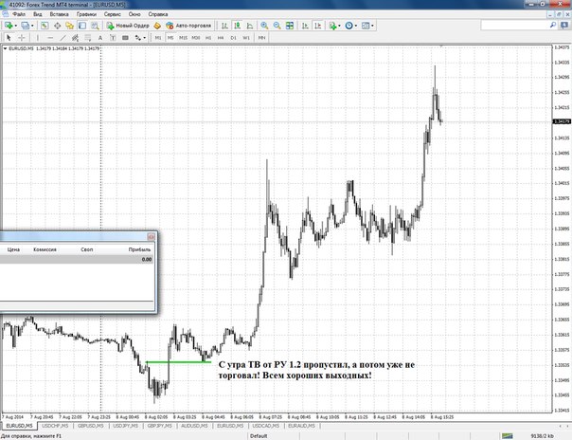Expand the Periods dropdown arrow

[x=356, y=26]
